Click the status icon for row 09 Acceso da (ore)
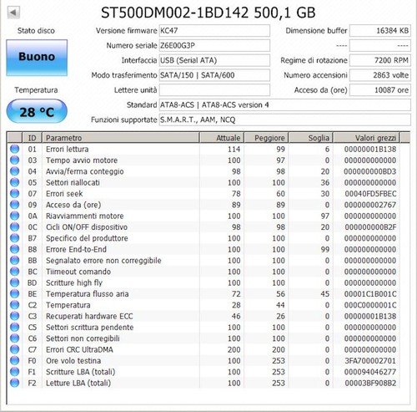Screen dimensions: 417x412 tap(14, 205)
